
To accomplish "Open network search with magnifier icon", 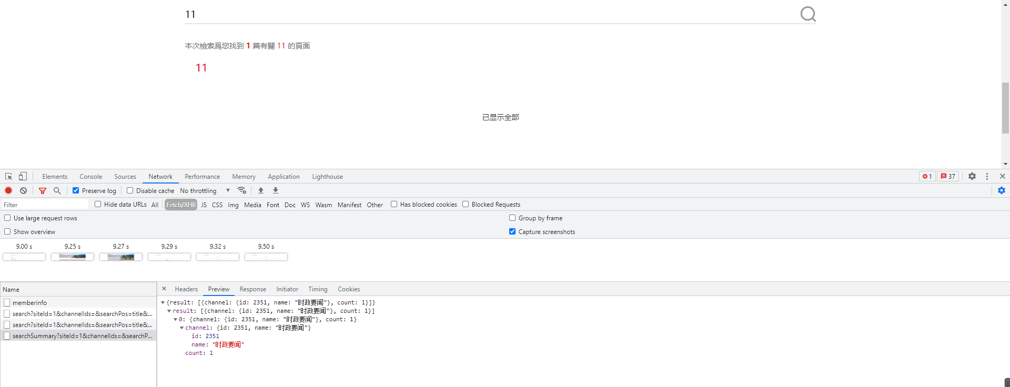I will [x=57, y=190].
